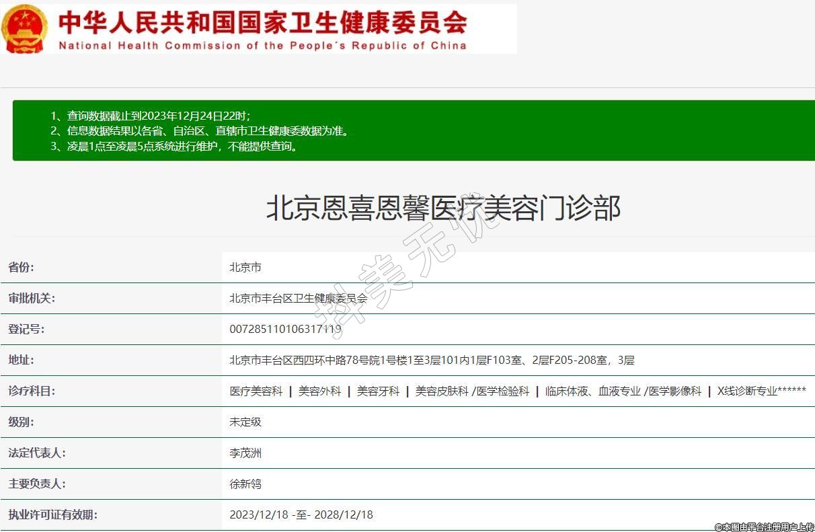Viewport: 815px width, 532px height.
Task: Click the 未定级 level value
Action: tap(245, 422)
